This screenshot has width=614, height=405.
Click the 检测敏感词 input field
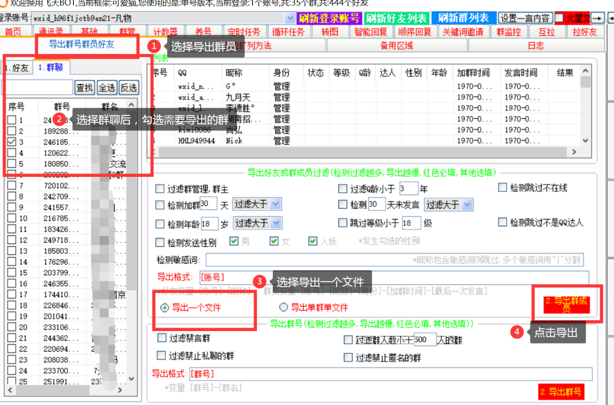click(395, 260)
